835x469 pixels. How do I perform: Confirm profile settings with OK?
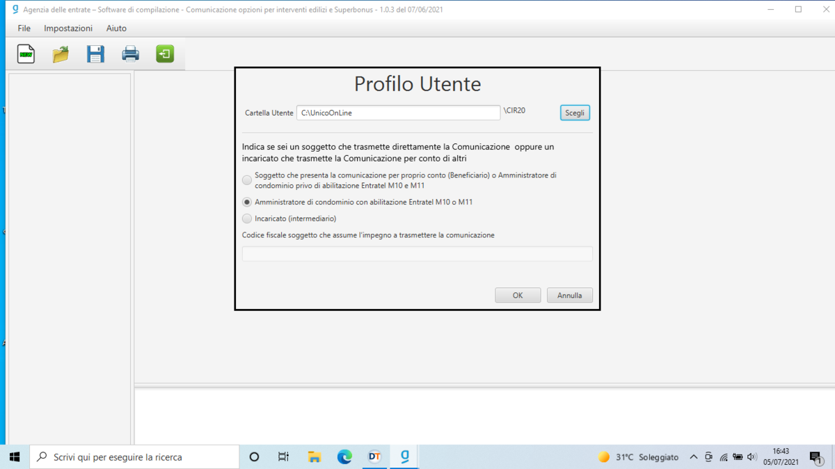(x=517, y=294)
